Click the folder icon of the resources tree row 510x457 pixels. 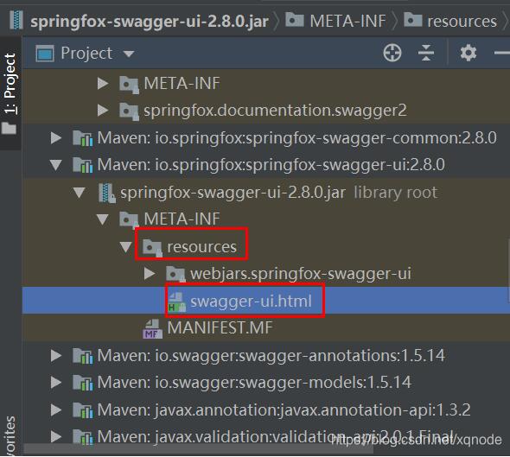[x=152, y=248]
